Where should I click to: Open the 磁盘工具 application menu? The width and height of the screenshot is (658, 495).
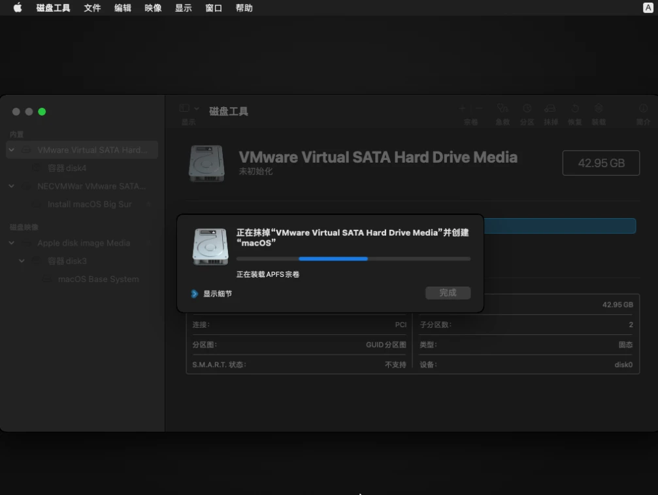[x=54, y=8]
